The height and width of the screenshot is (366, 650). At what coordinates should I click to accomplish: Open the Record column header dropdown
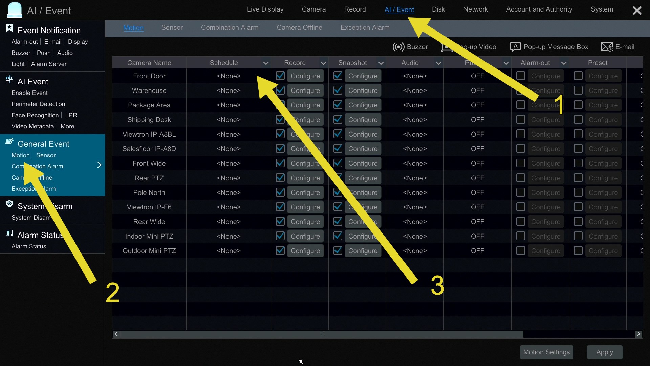[x=323, y=63]
